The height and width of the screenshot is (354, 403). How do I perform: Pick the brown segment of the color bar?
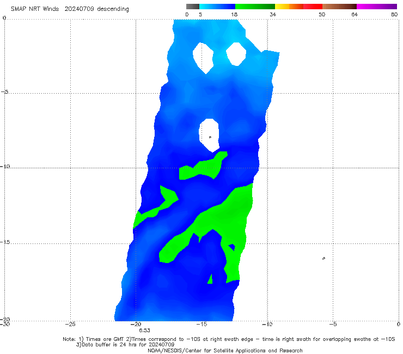[x=339, y=7]
